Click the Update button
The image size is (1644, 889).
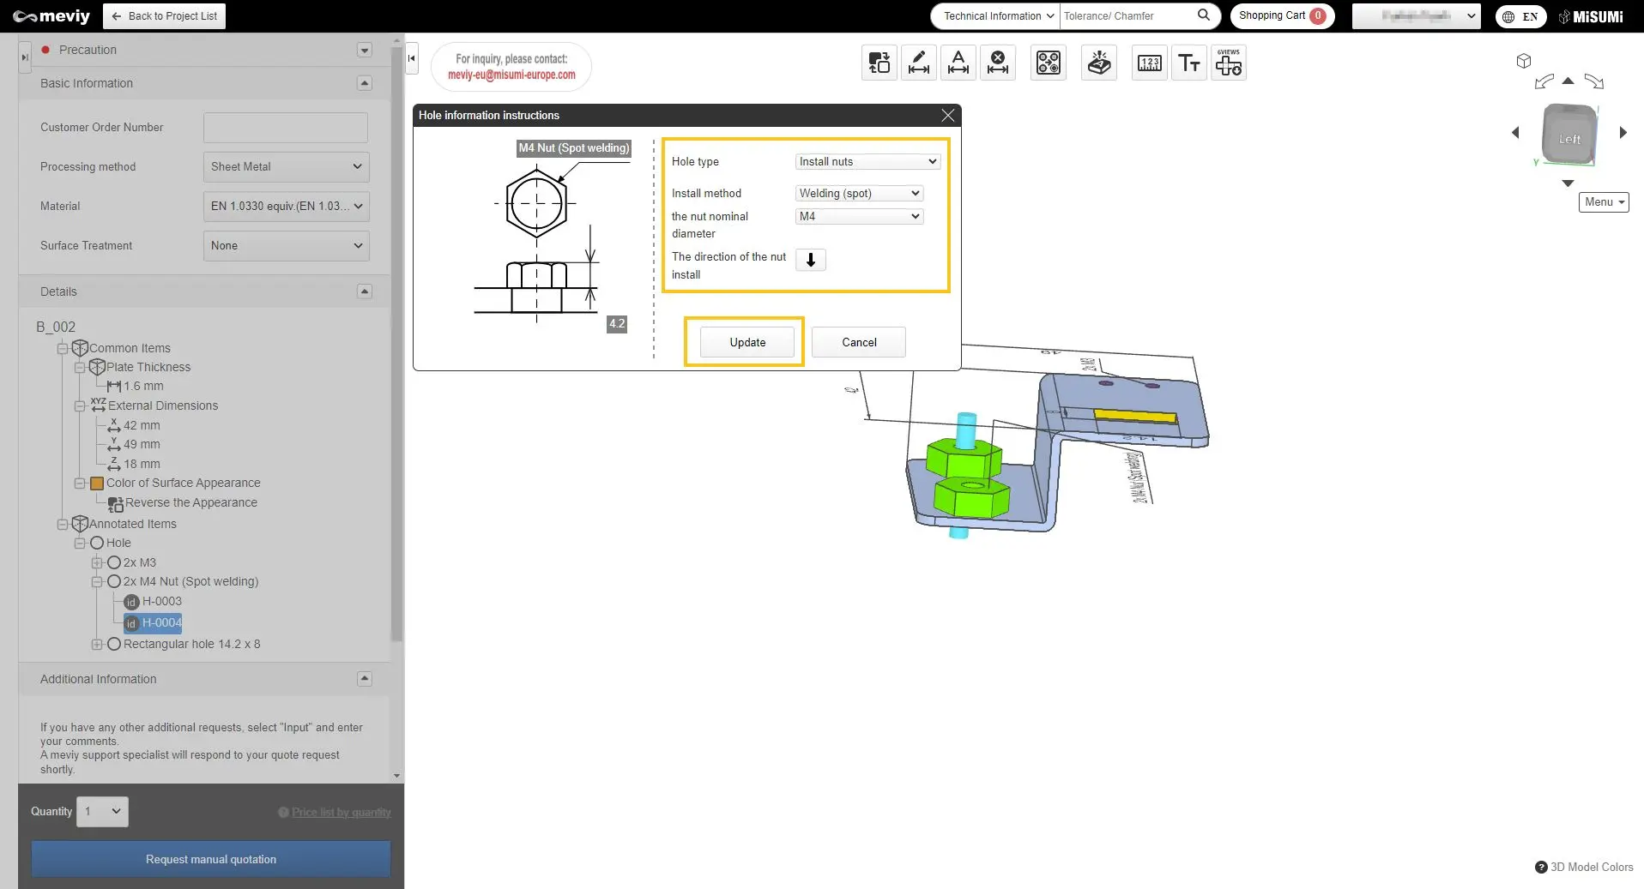(x=747, y=342)
